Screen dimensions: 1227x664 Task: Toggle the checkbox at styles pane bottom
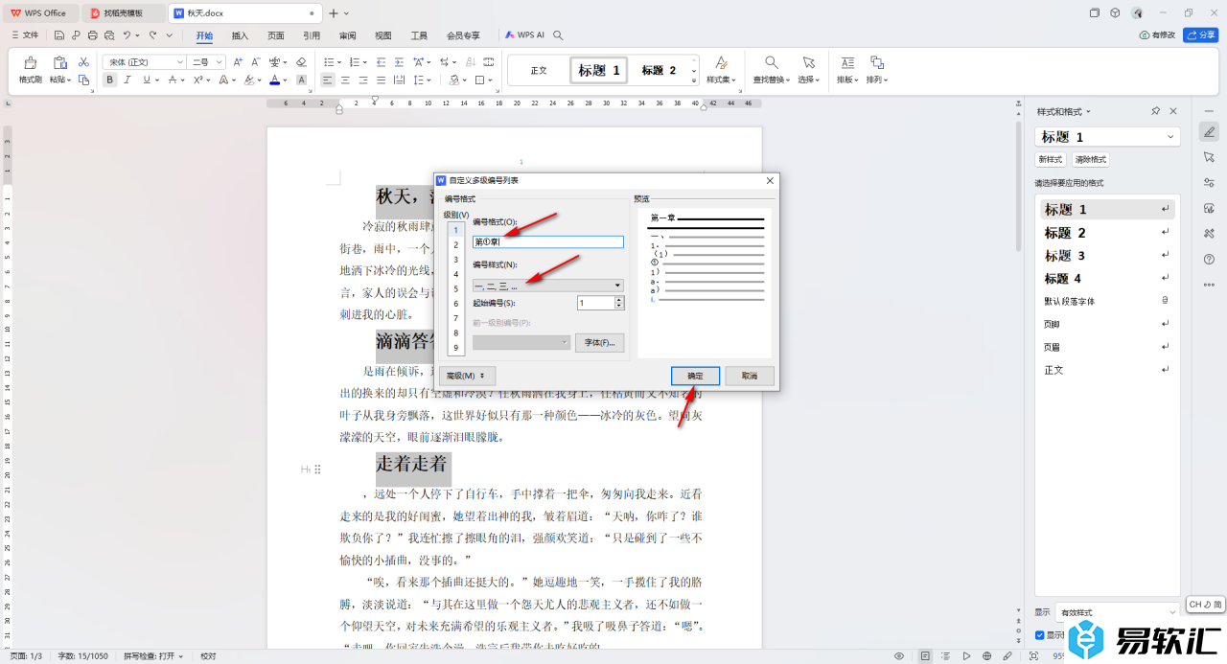(1040, 634)
